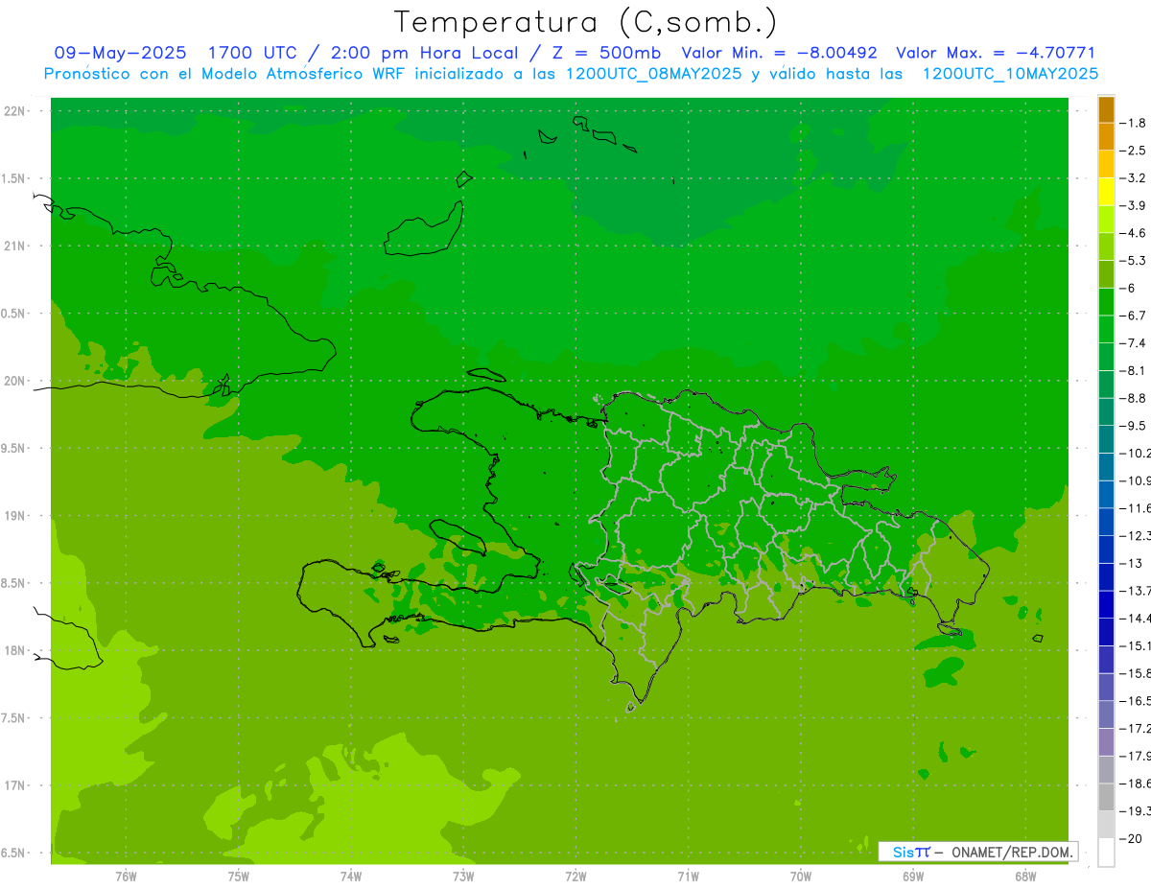Click the "Valor Min. = -8.00492" readout

click(x=779, y=53)
